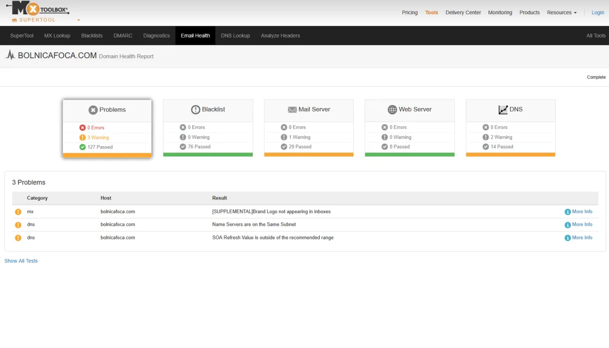The height and width of the screenshot is (348, 609).
Task: Click the Show All Tests link
Action: 21,261
